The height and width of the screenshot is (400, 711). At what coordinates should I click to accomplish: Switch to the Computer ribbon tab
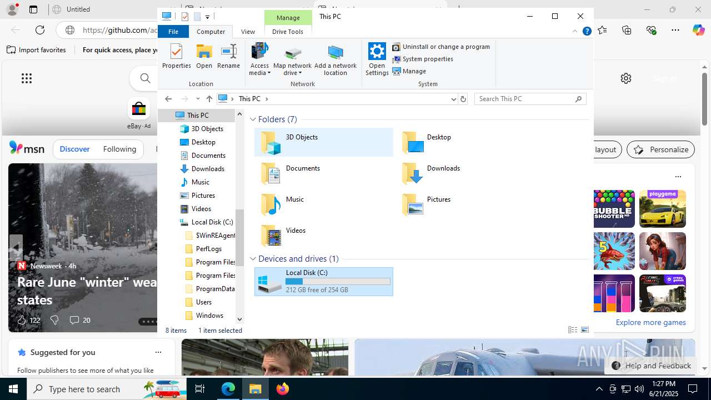211,32
